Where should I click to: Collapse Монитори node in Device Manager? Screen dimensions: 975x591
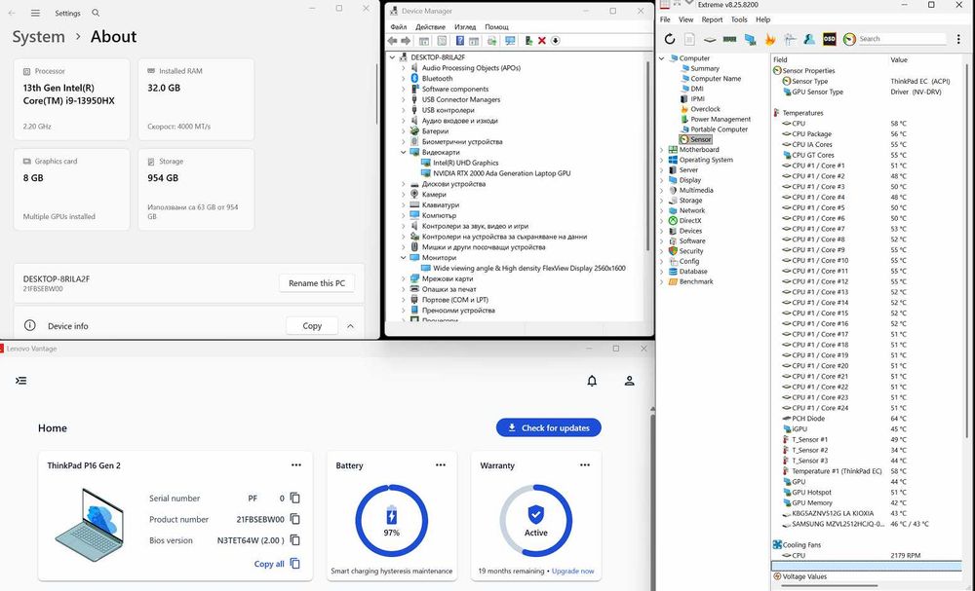(x=403, y=258)
